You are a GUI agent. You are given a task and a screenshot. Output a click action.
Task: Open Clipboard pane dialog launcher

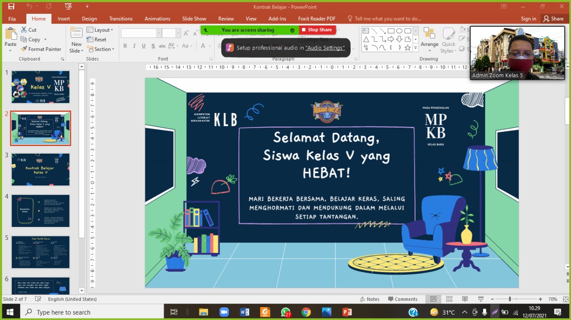[x=62, y=59]
